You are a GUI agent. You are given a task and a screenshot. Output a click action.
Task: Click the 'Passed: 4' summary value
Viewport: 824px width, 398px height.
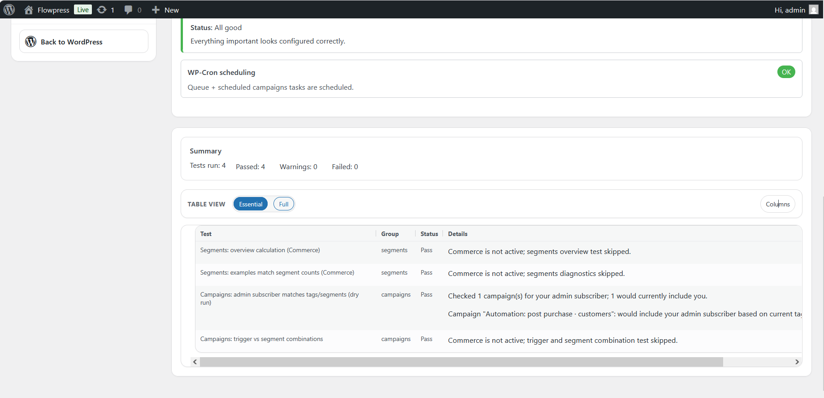pyautogui.click(x=250, y=166)
